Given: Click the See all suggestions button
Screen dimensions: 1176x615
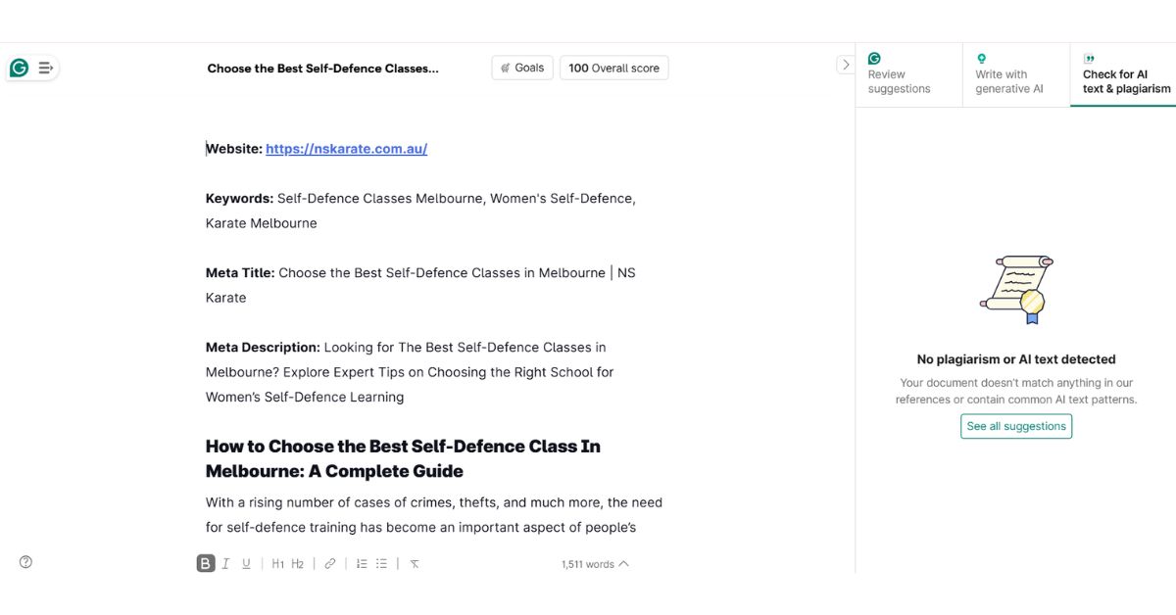Looking at the screenshot, I should (x=1016, y=426).
